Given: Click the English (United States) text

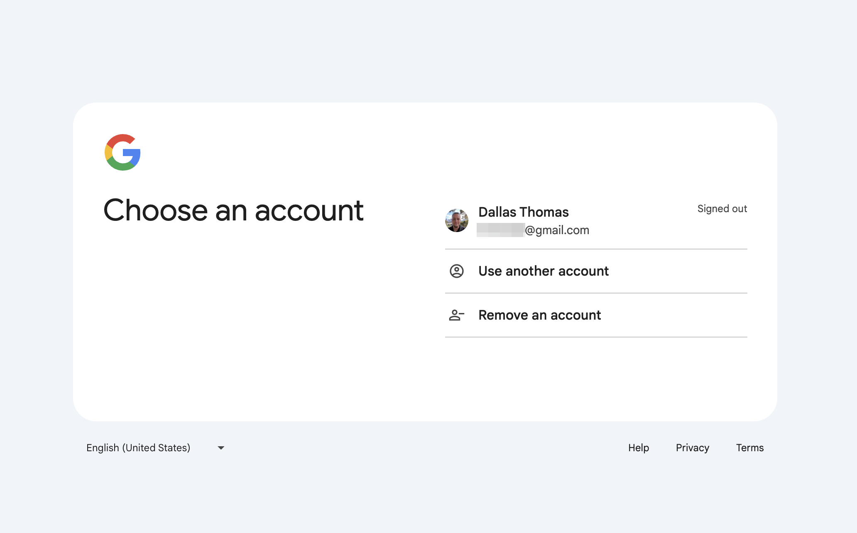Looking at the screenshot, I should 138,447.
